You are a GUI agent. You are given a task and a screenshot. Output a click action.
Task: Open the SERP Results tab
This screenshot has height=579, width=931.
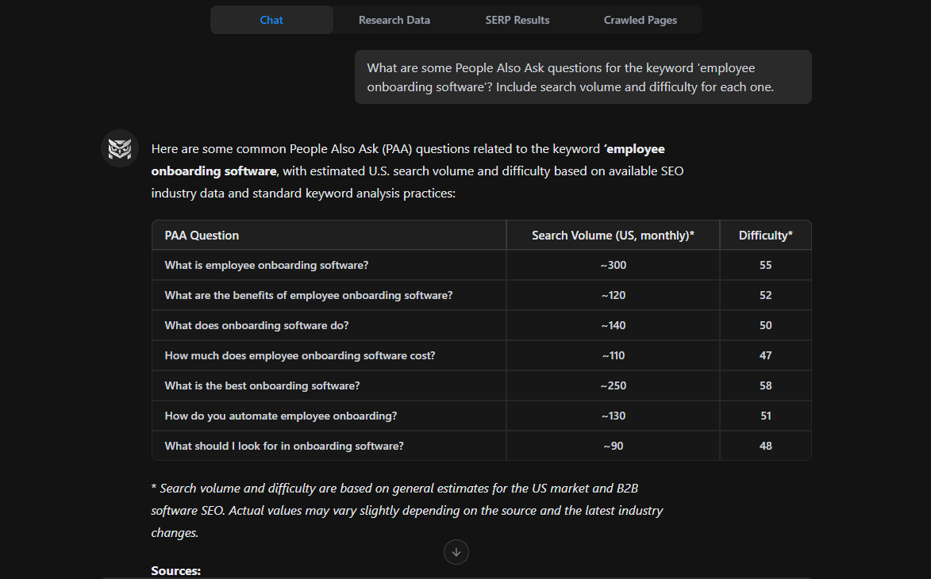click(x=517, y=20)
